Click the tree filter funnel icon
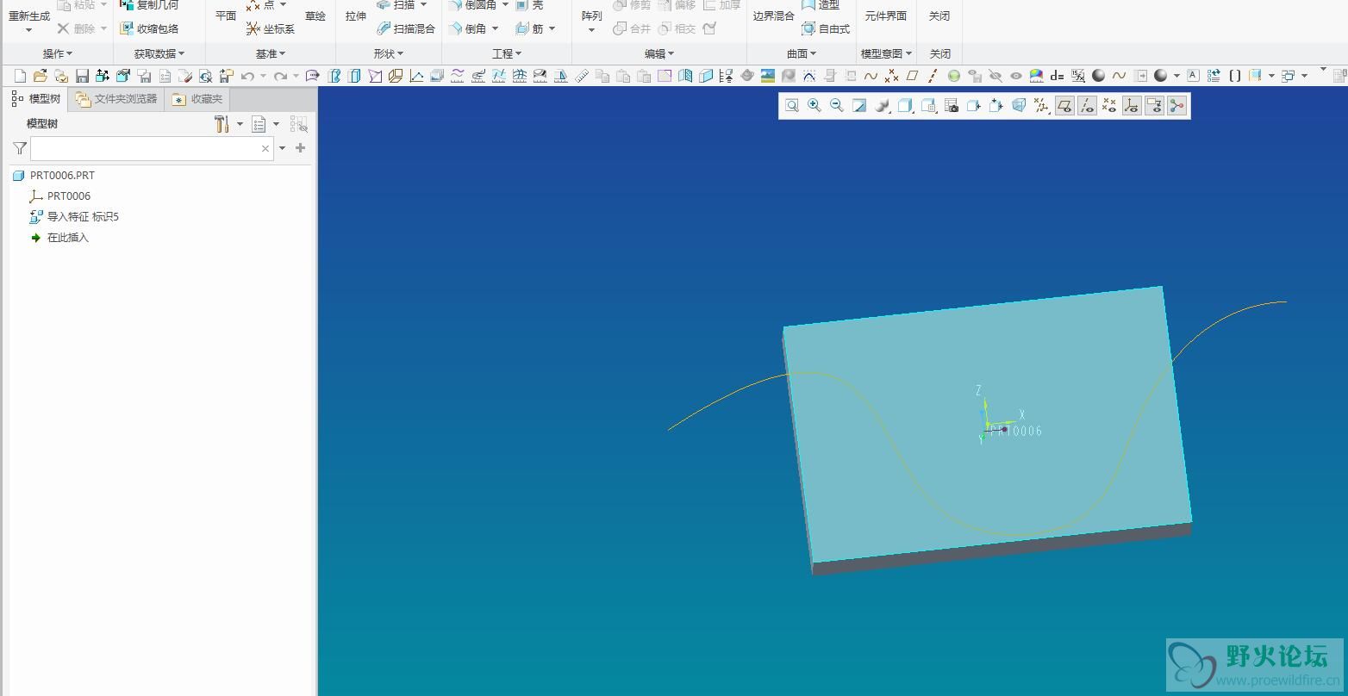This screenshot has width=1348, height=696. click(x=20, y=148)
